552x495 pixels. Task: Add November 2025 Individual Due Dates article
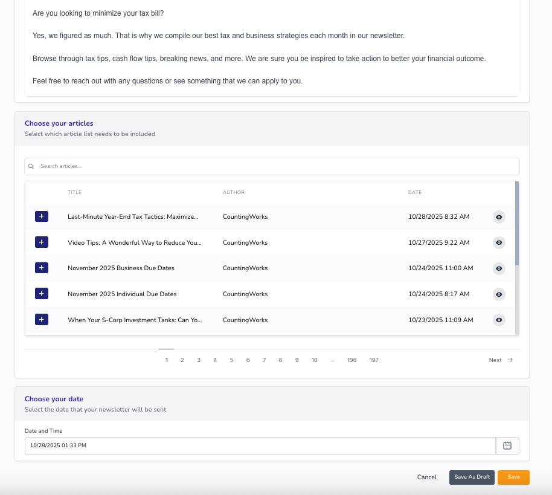[41, 294]
